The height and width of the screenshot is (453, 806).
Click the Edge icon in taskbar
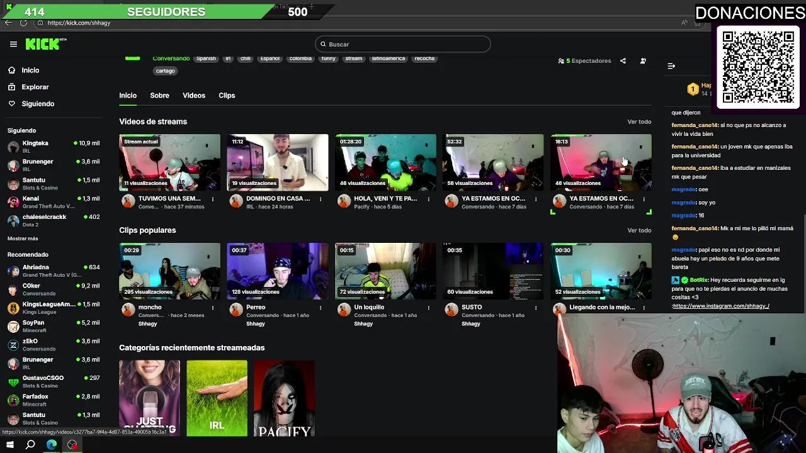coord(52,445)
